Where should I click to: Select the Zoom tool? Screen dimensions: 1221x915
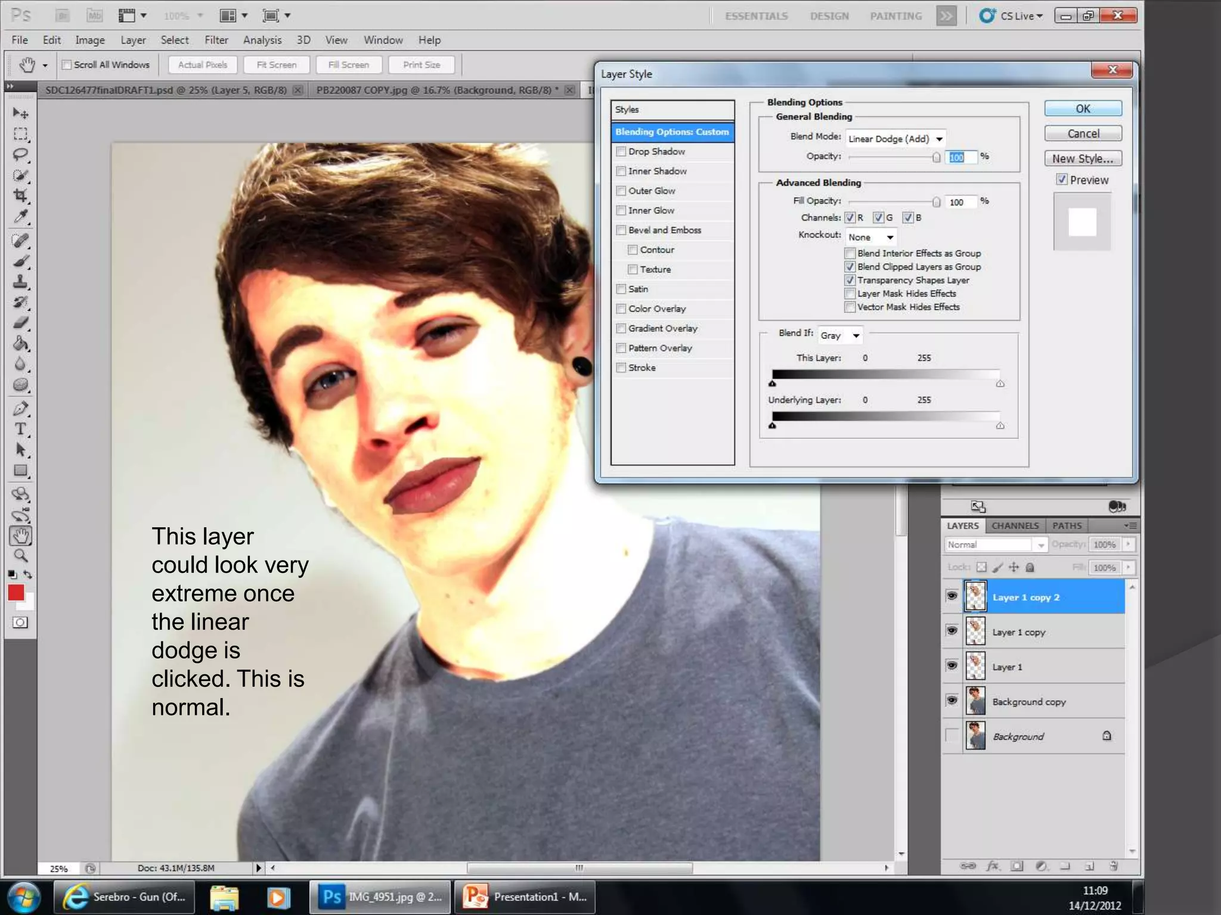point(21,556)
